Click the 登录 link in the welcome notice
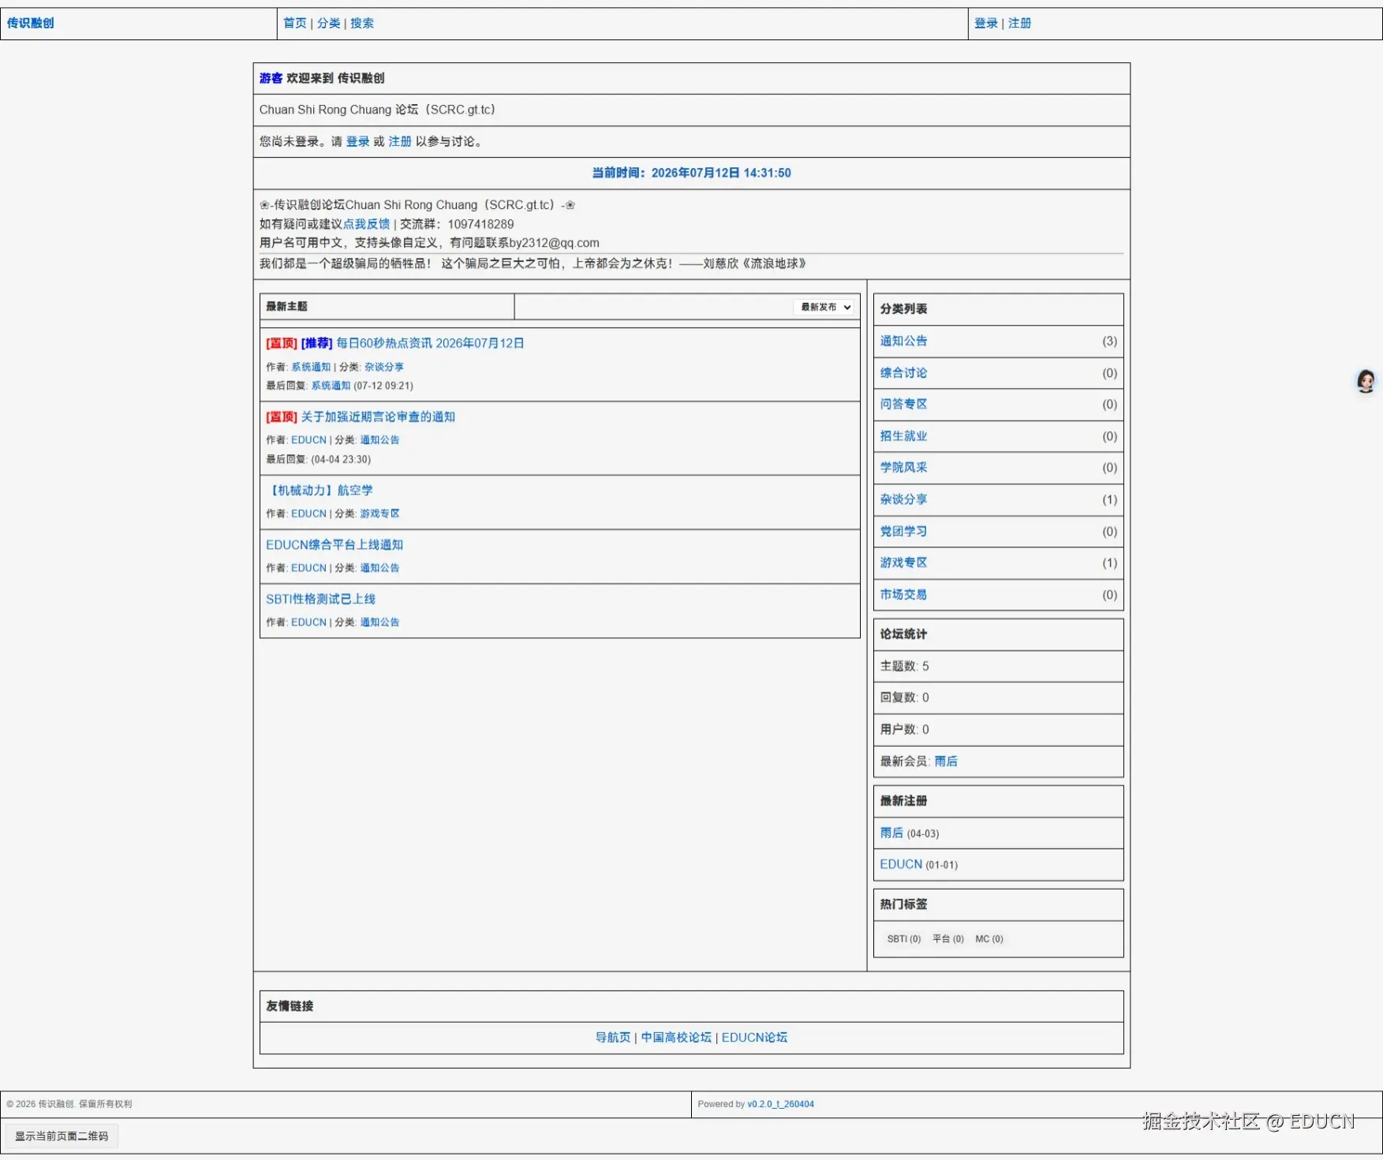The image size is (1383, 1160). tap(358, 142)
